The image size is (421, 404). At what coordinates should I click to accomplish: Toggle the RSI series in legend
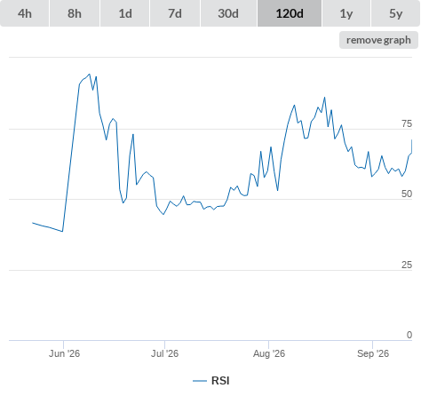point(220,381)
